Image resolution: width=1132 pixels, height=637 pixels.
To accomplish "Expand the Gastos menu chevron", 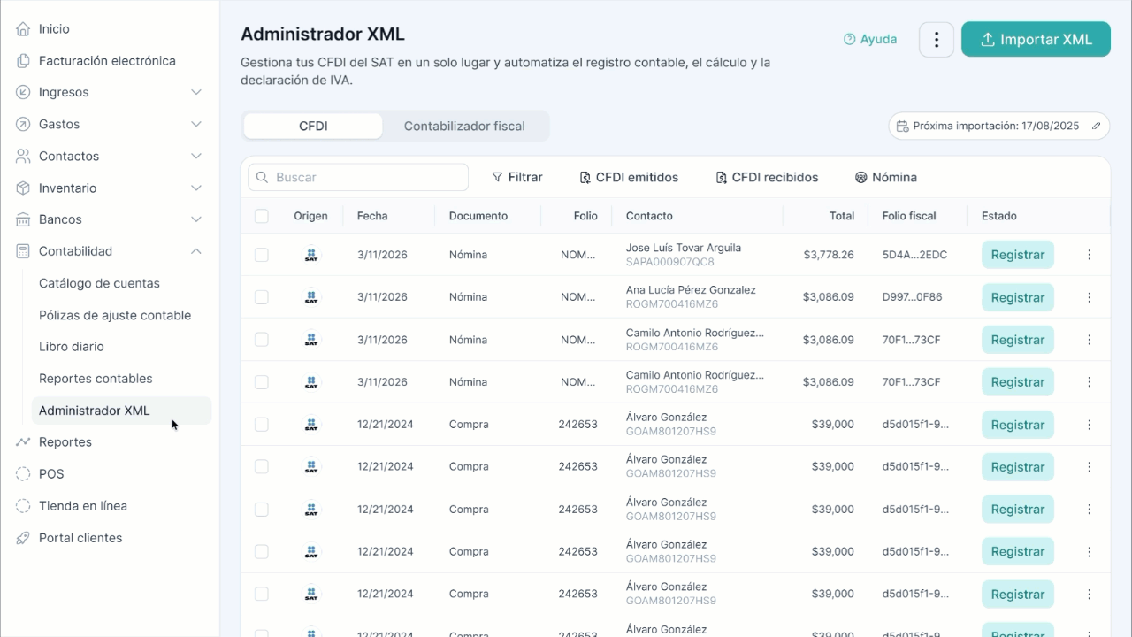I will (x=196, y=124).
